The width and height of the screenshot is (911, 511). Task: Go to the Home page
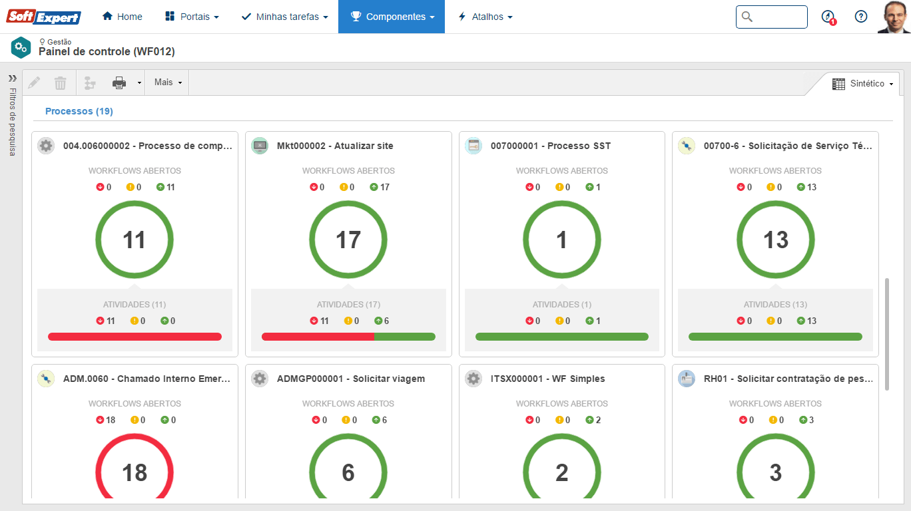pos(123,17)
